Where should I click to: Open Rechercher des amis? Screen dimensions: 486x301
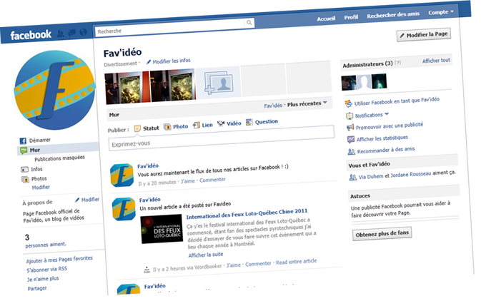point(393,14)
